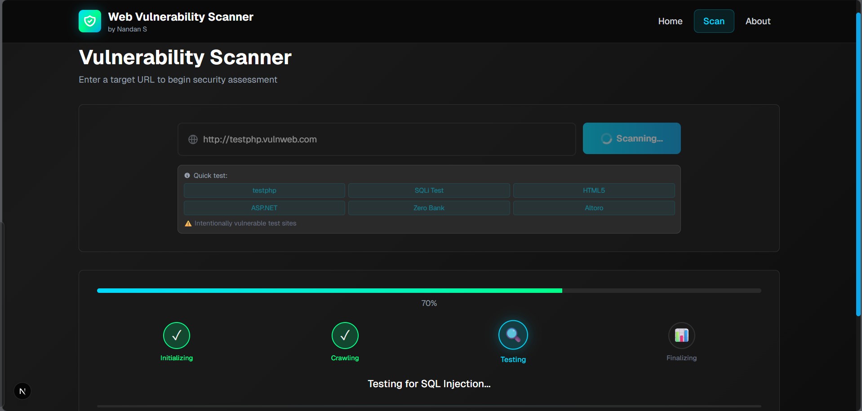
Task: Click the Initializing step checkmark icon
Action: (x=177, y=336)
